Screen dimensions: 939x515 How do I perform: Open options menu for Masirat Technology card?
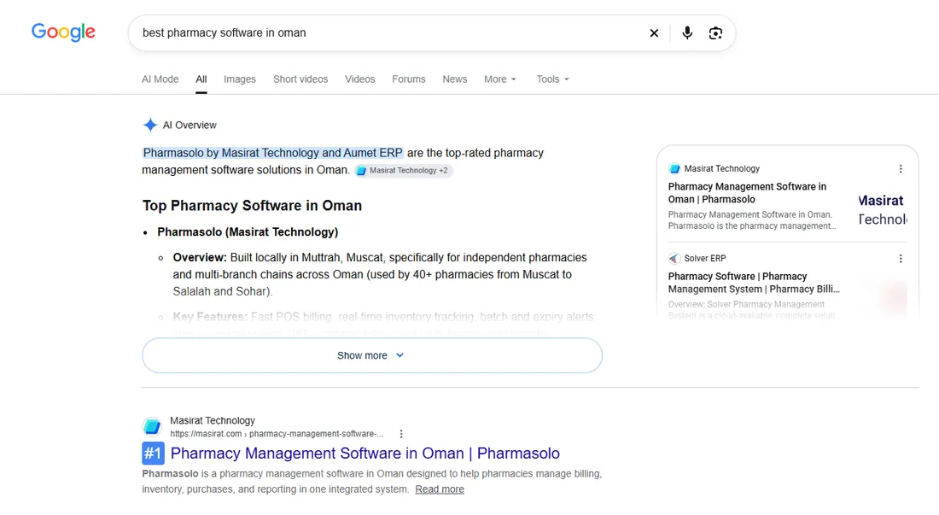tap(900, 169)
